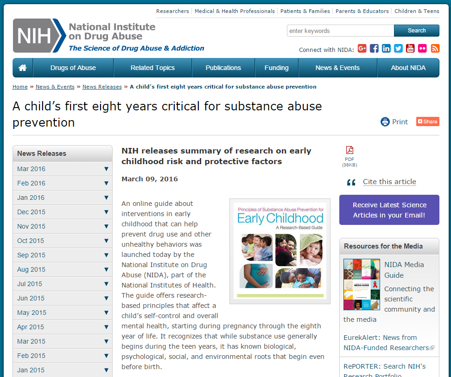Open the Related Topics menu
The height and width of the screenshot is (377, 451).
pos(152,68)
